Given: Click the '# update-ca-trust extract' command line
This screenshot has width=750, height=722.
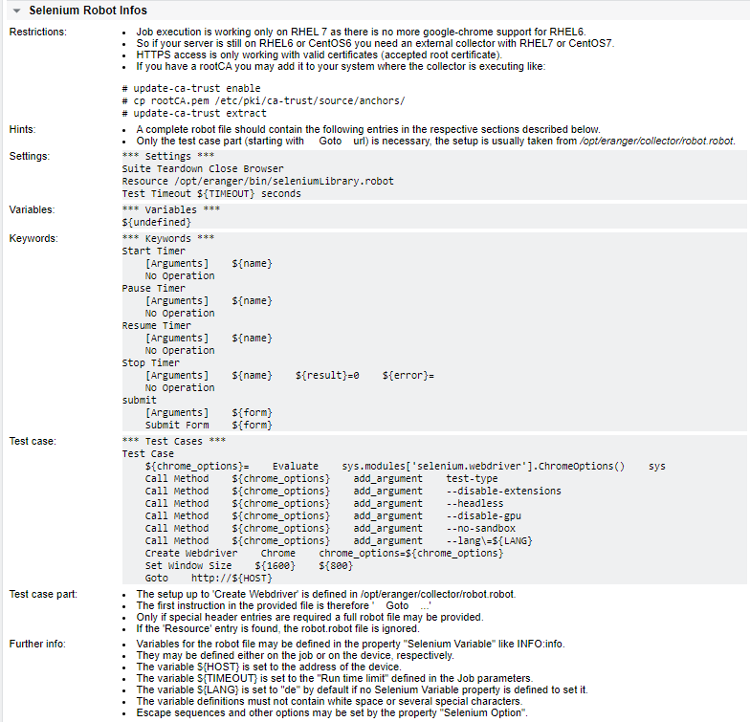Looking at the screenshot, I should pos(193,113).
